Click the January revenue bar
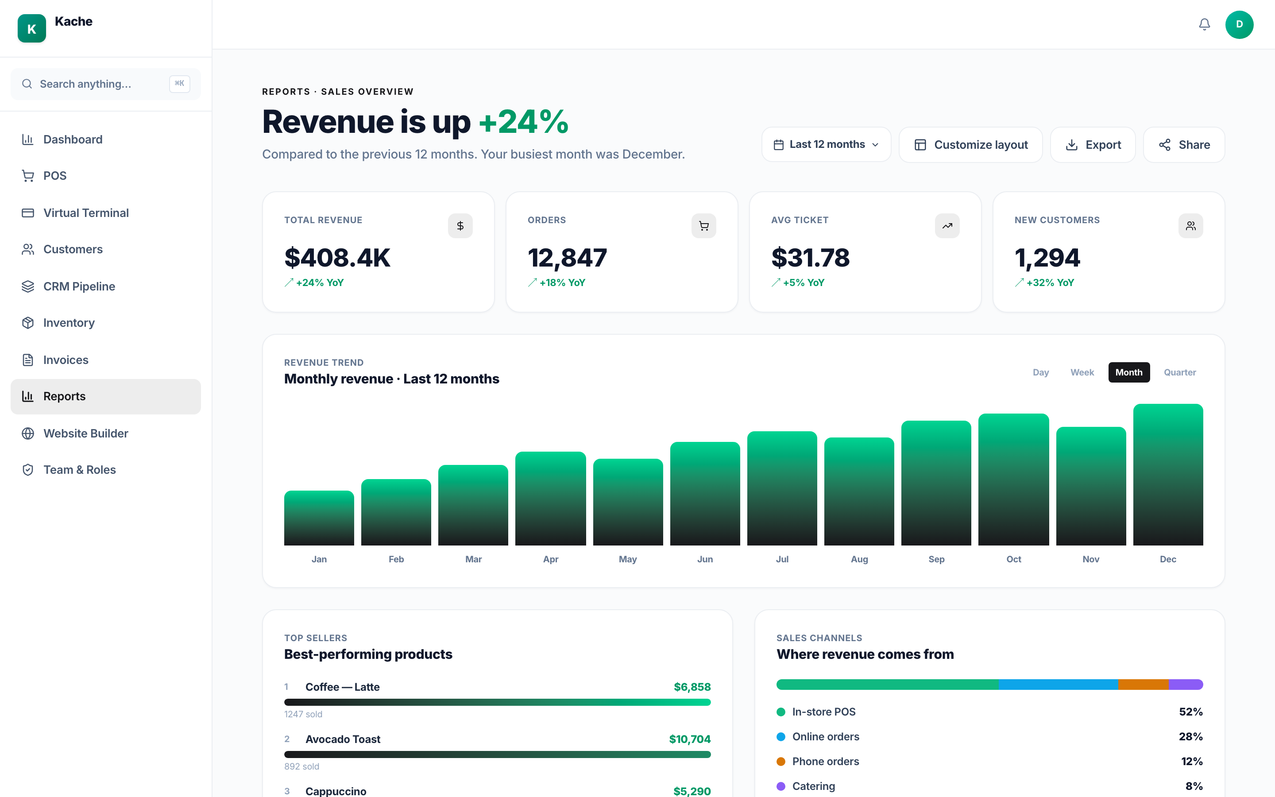This screenshot has height=797, width=1275. pyautogui.click(x=319, y=518)
